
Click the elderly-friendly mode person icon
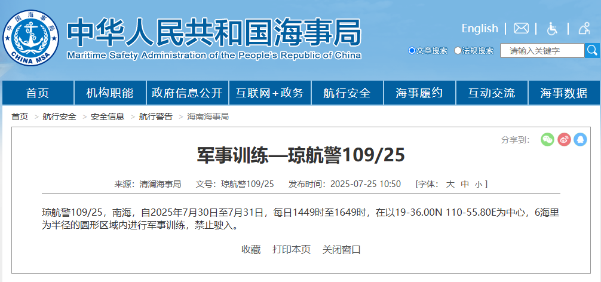584,28
